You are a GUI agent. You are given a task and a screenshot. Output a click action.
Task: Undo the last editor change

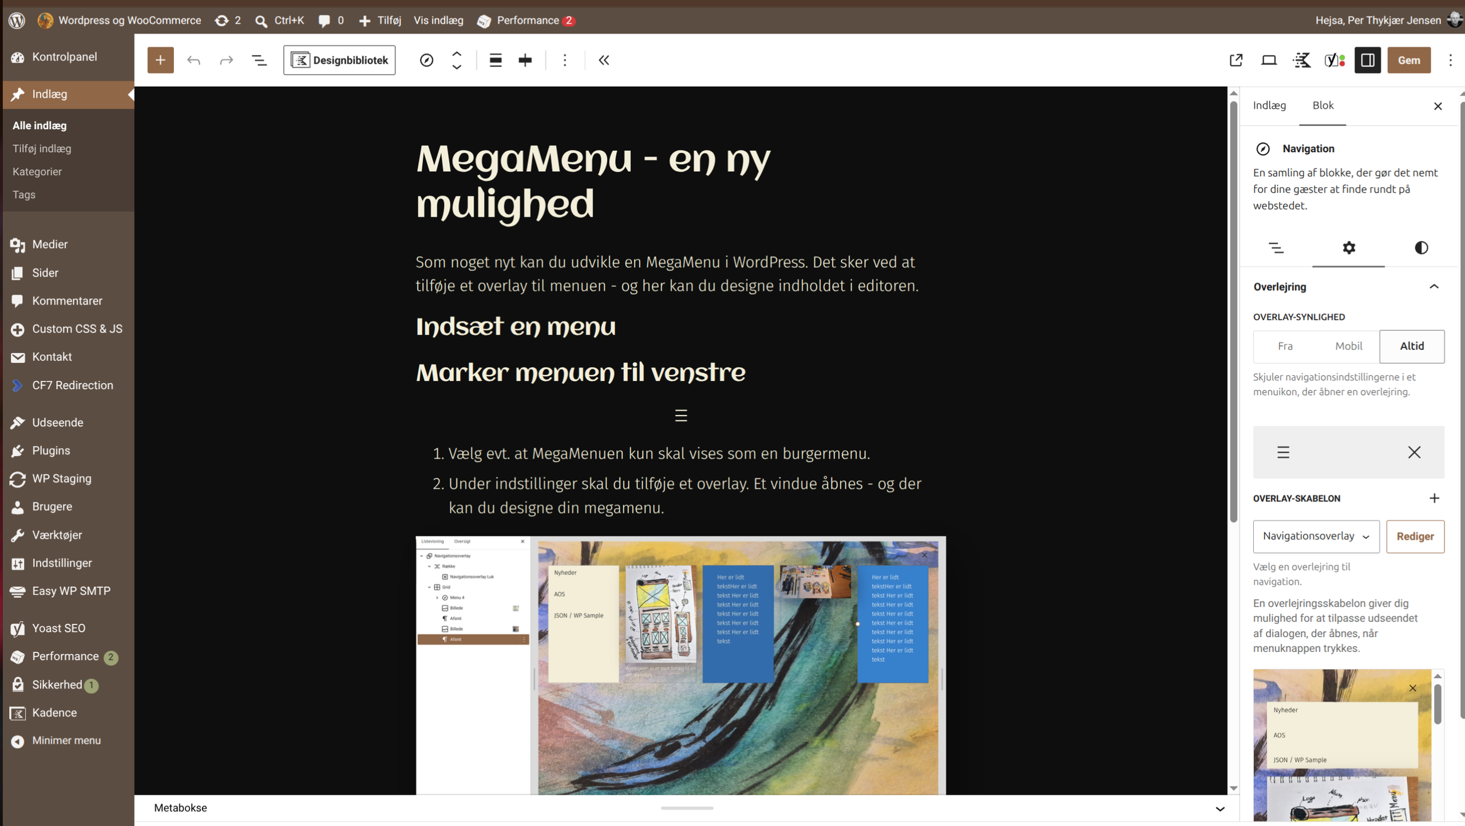(193, 60)
